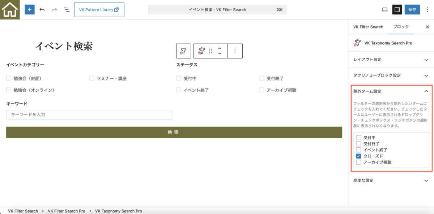
Task: Check 受付中 in excluded terms list
Action: tap(358, 137)
